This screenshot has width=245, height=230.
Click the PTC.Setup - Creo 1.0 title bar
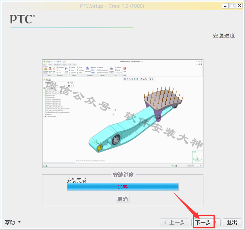tap(112, 6)
